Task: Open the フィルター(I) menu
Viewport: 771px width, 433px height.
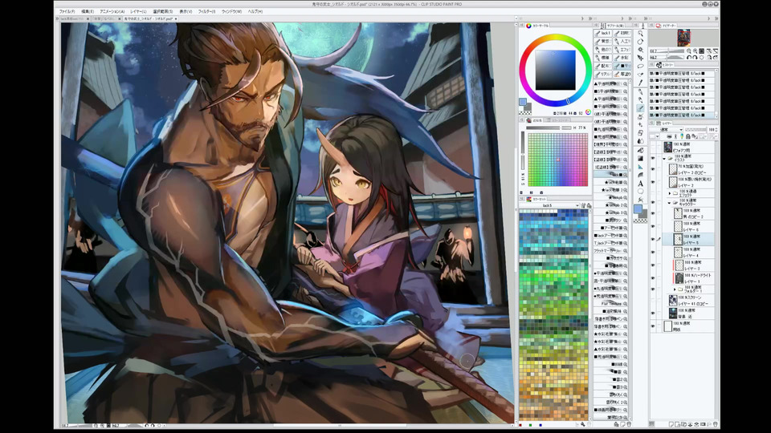Action: pos(206,11)
